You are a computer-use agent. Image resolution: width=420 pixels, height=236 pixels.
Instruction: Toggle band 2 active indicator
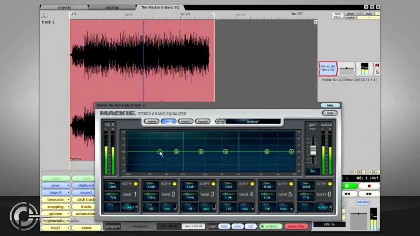(x=174, y=184)
